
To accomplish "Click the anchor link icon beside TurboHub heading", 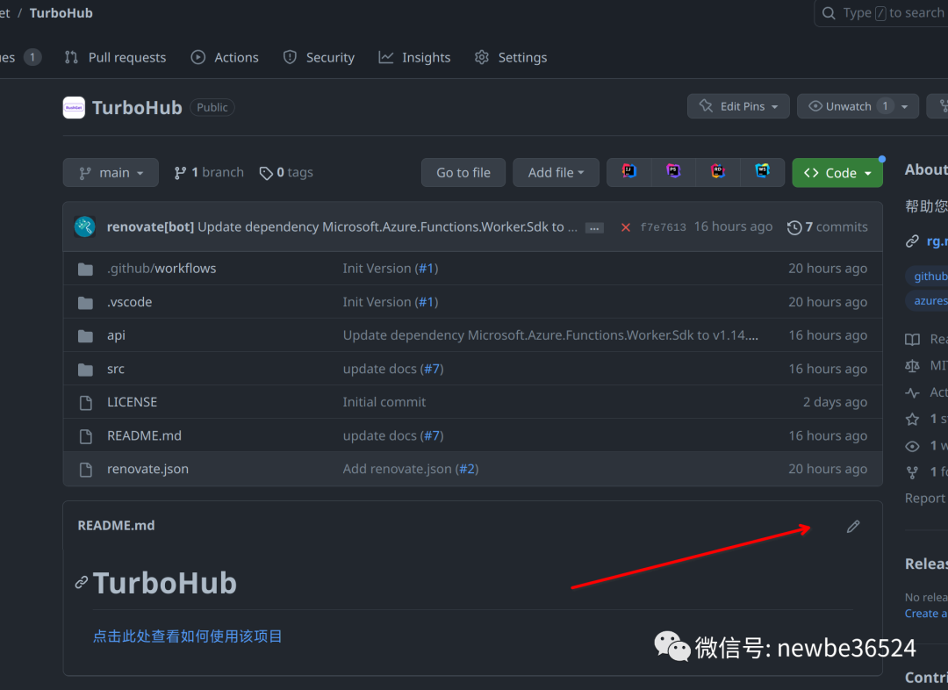I will tap(82, 582).
